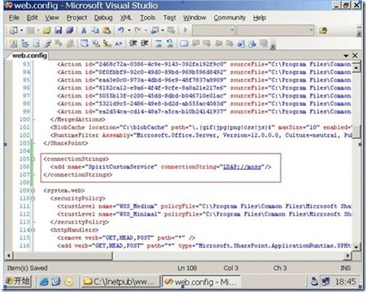
Task: Click the 18:45 taskbar clock
Action: (345, 281)
